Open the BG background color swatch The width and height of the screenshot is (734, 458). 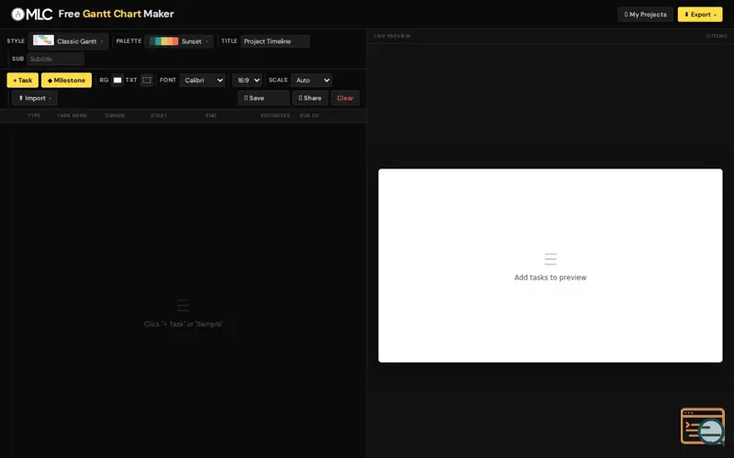click(x=117, y=81)
